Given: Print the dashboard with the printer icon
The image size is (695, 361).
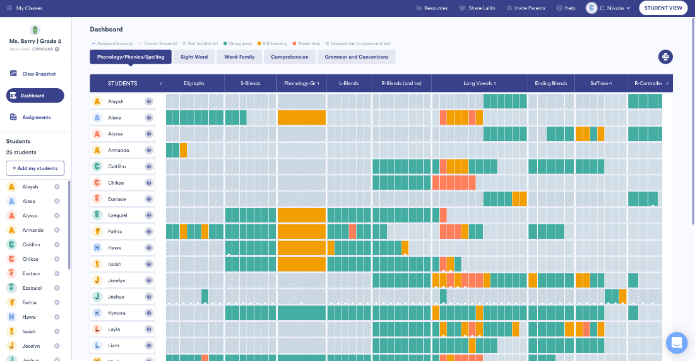Looking at the screenshot, I should coord(665,57).
